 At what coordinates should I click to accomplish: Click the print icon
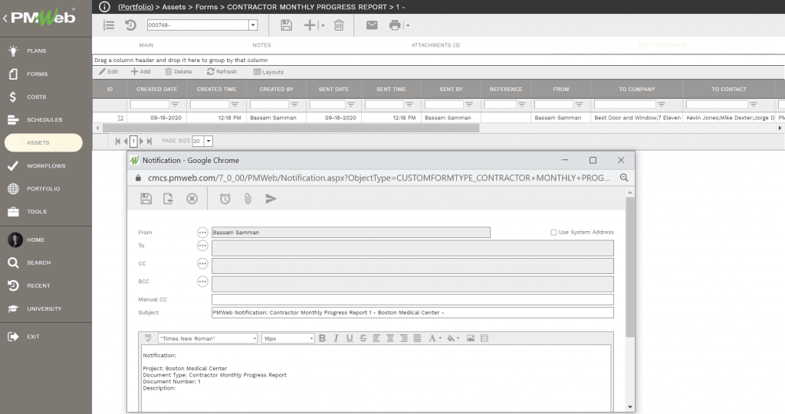click(x=395, y=25)
